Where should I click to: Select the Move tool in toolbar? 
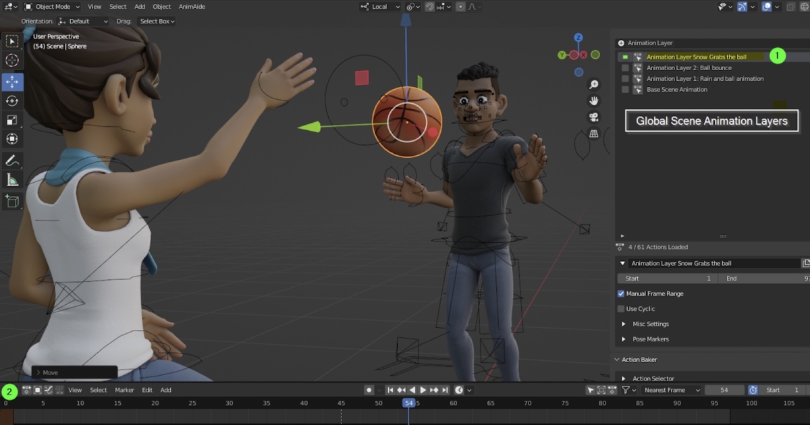[12, 82]
